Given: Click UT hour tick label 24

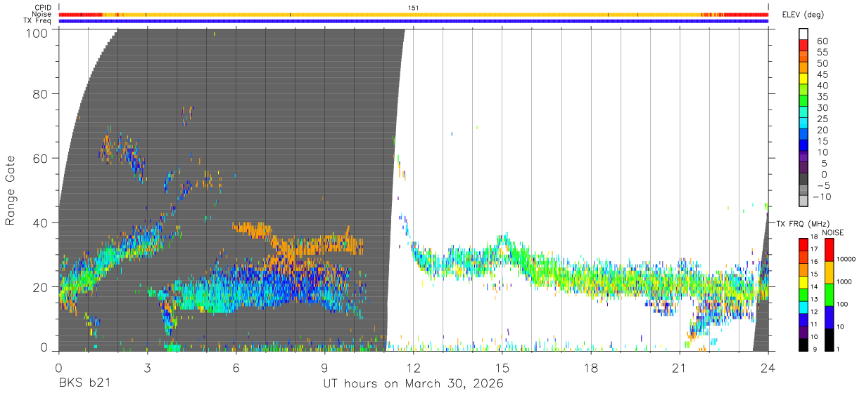Looking at the screenshot, I should click(768, 368).
